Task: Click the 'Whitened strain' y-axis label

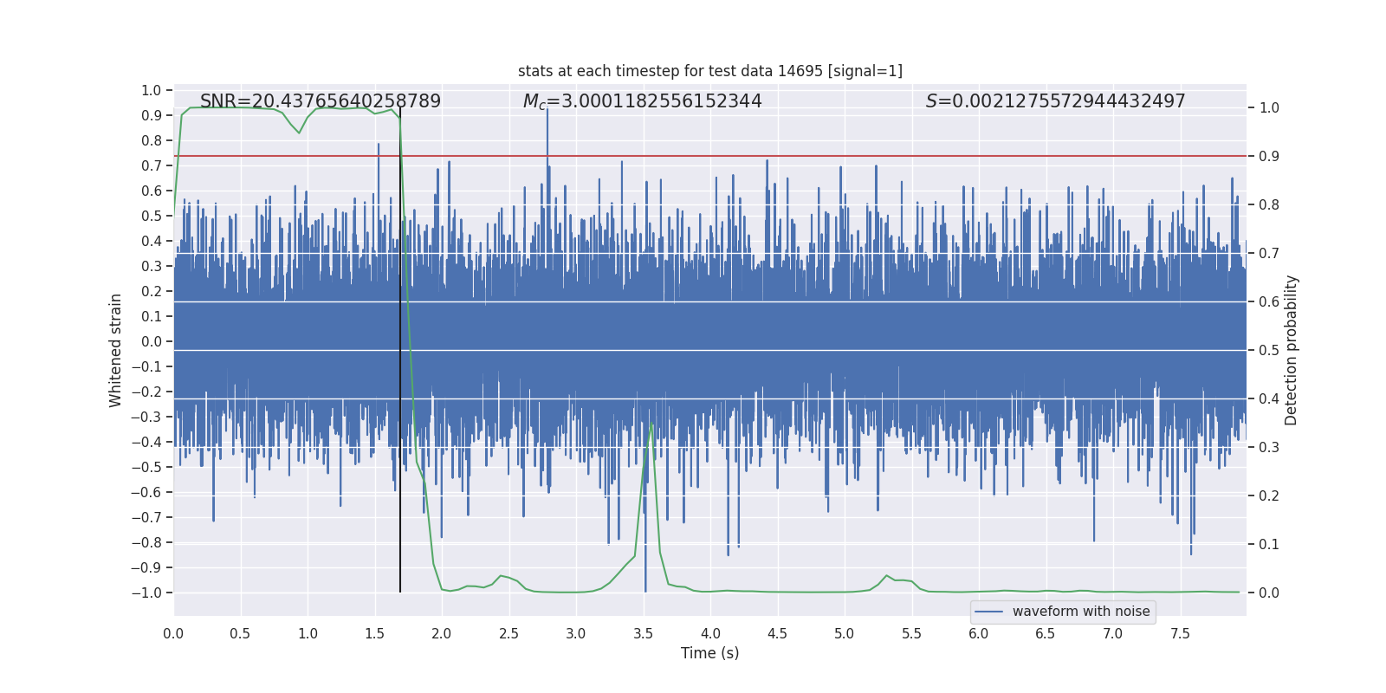Action: tap(116, 350)
